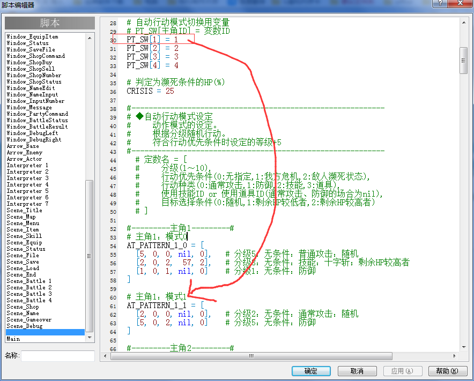Select the Window_BattleResult script
Screen dimensions: 474x381
click(x=37, y=126)
